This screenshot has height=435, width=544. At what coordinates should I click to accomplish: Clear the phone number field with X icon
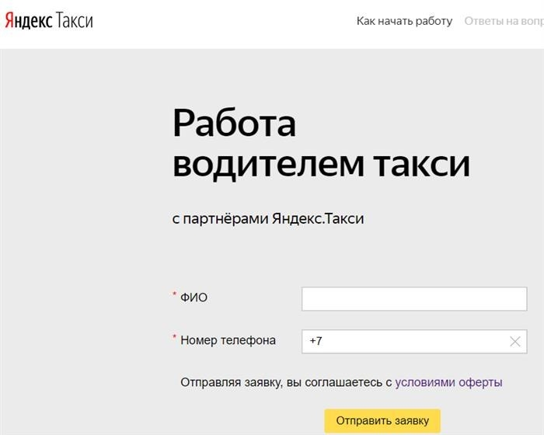pyautogui.click(x=515, y=342)
